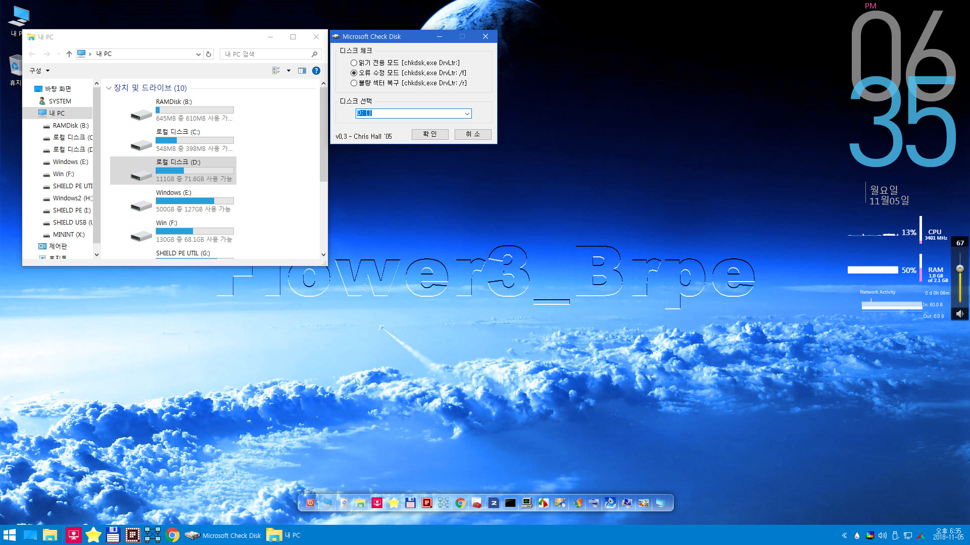
Task: Click the USB safely remove tray icon
Action: pos(895,535)
